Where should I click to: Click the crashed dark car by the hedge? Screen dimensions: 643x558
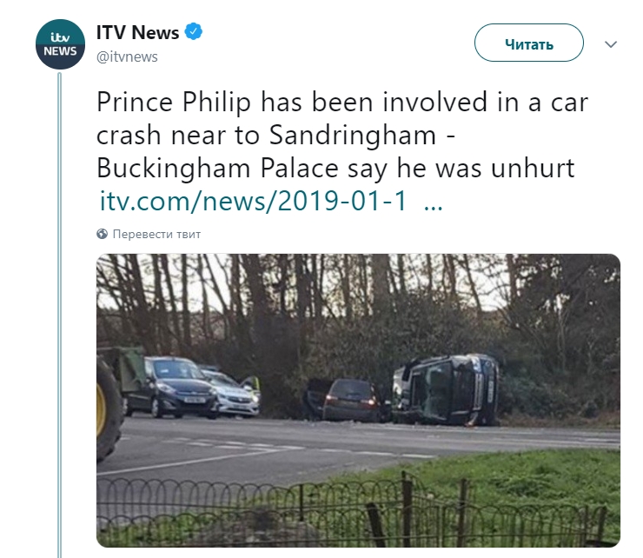pyautogui.click(x=349, y=402)
